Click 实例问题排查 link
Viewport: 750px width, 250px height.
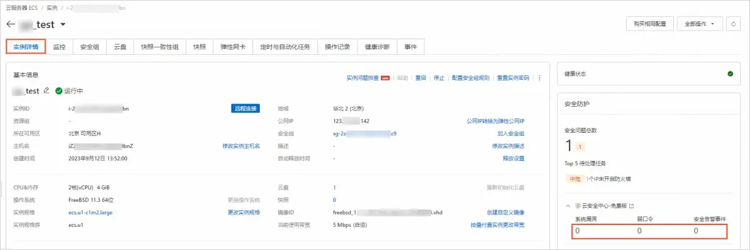coord(364,78)
